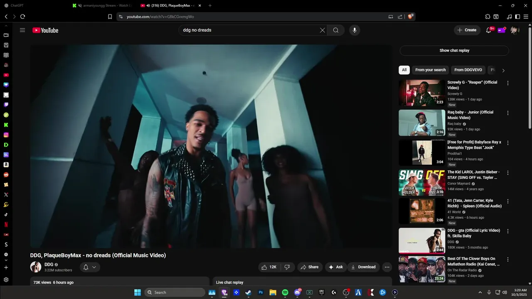Viewport: 532px width, 299px height.
Task: Open X from the browser sidebar
Action: click(x=6, y=195)
